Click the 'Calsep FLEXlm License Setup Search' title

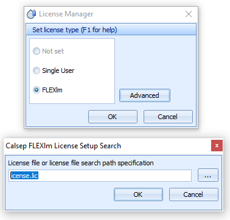point(63,146)
